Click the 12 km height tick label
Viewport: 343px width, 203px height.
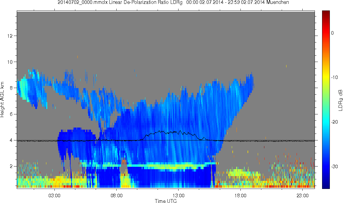coord(10,36)
